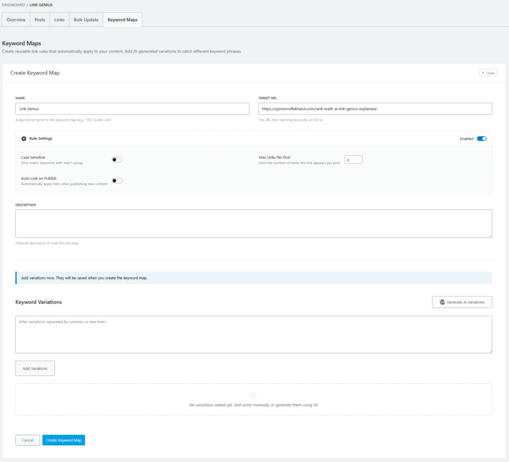Click inside the Description textarea
This screenshot has width=509, height=462.
coord(254,224)
